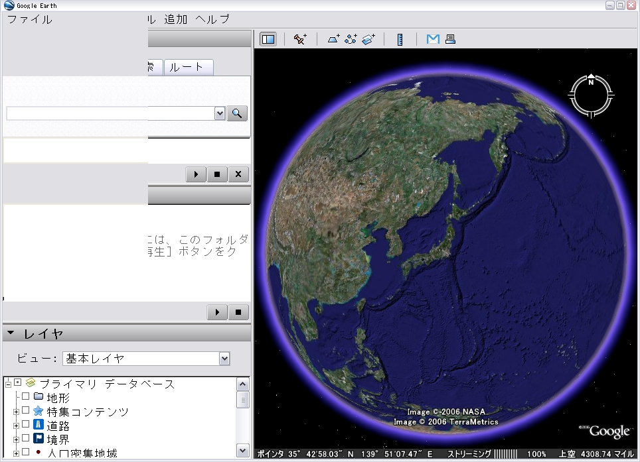Click the magnifier search button
This screenshot has height=462, width=640.
pyautogui.click(x=237, y=113)
